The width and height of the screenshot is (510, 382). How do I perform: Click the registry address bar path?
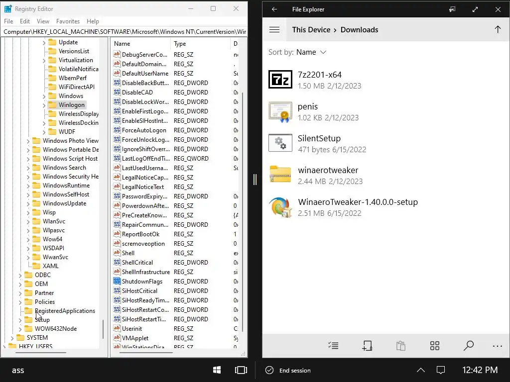[x=124, y=31]
